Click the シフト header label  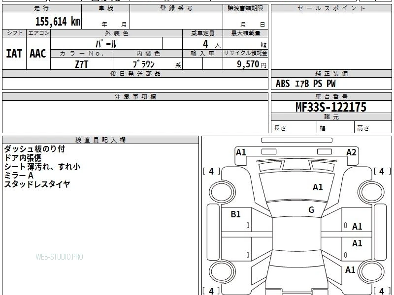coord(14,33)
